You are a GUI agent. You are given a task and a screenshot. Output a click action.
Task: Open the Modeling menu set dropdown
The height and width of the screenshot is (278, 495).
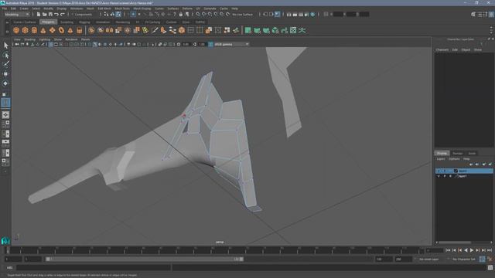[x=17, y=14]
